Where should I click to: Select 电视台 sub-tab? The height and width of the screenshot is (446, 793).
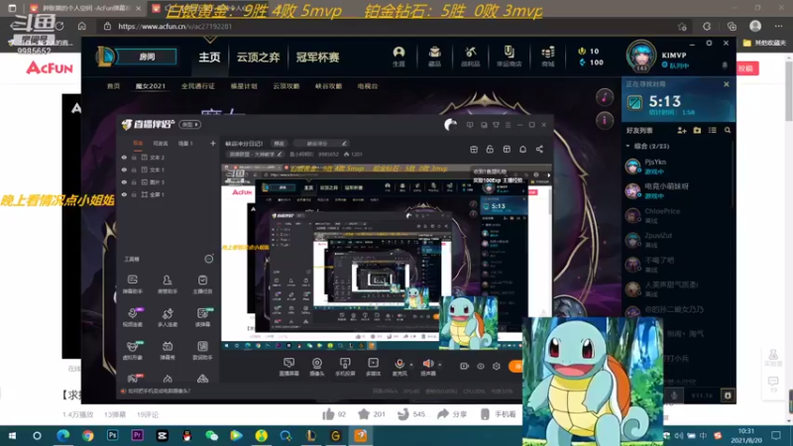coord(367,86)
